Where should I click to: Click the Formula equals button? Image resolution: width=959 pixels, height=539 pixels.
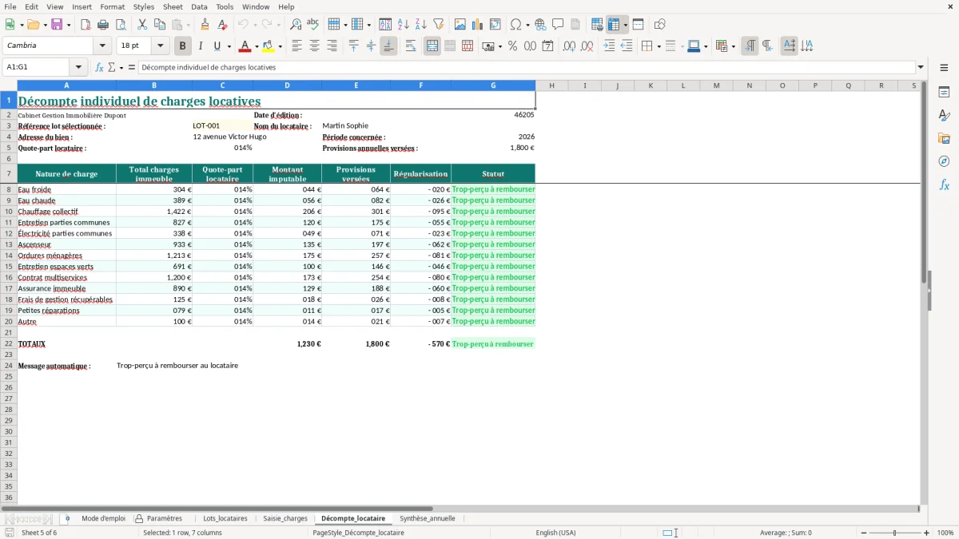click(x=132, y=67)
